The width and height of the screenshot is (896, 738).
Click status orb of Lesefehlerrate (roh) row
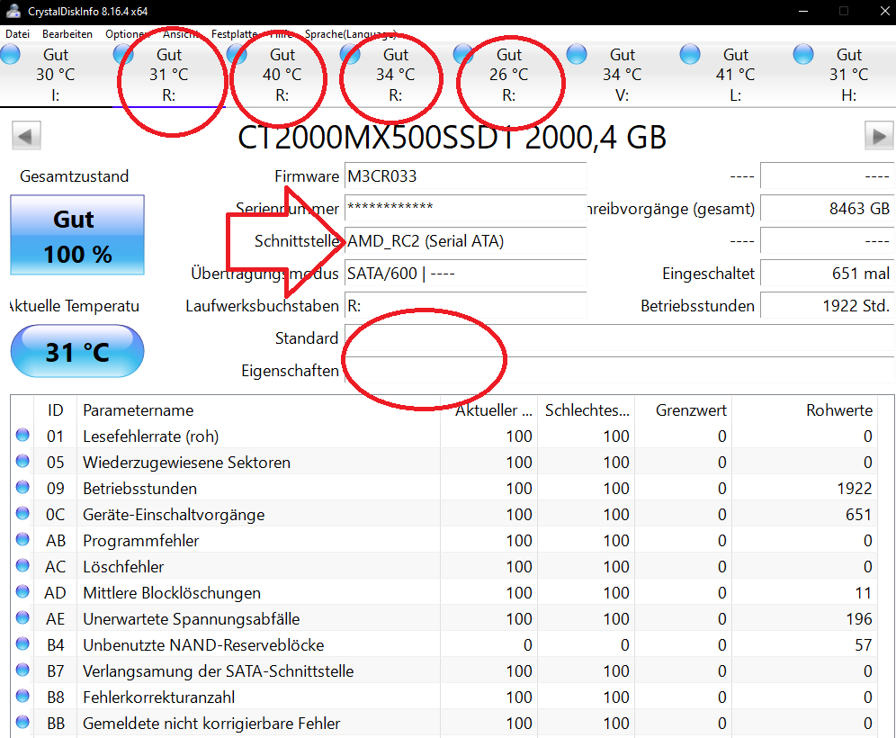coord(22,435)
